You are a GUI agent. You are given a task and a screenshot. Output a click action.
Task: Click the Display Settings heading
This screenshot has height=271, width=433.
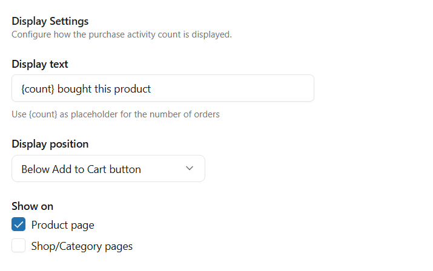50,22
